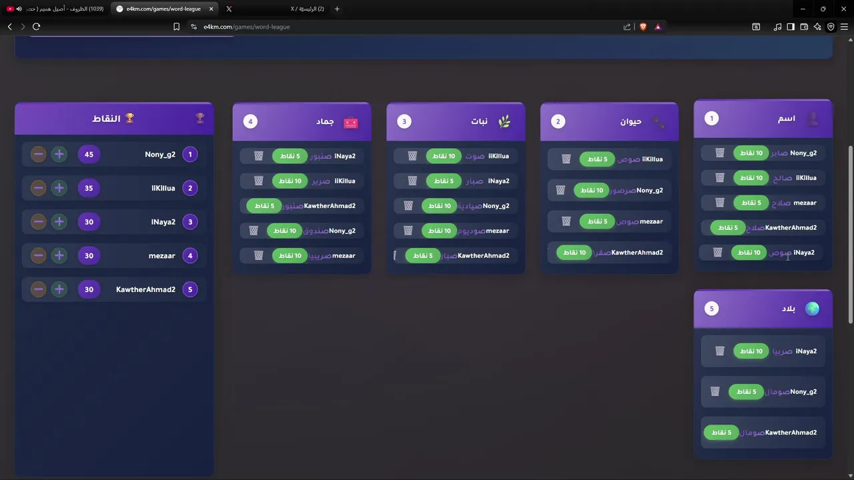Click iNaya2's 5 نقاط badge in جماد

[290, 156]
